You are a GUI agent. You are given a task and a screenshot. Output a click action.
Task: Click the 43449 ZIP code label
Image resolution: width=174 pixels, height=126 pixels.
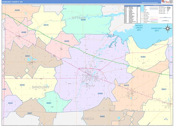click(83, 20)
